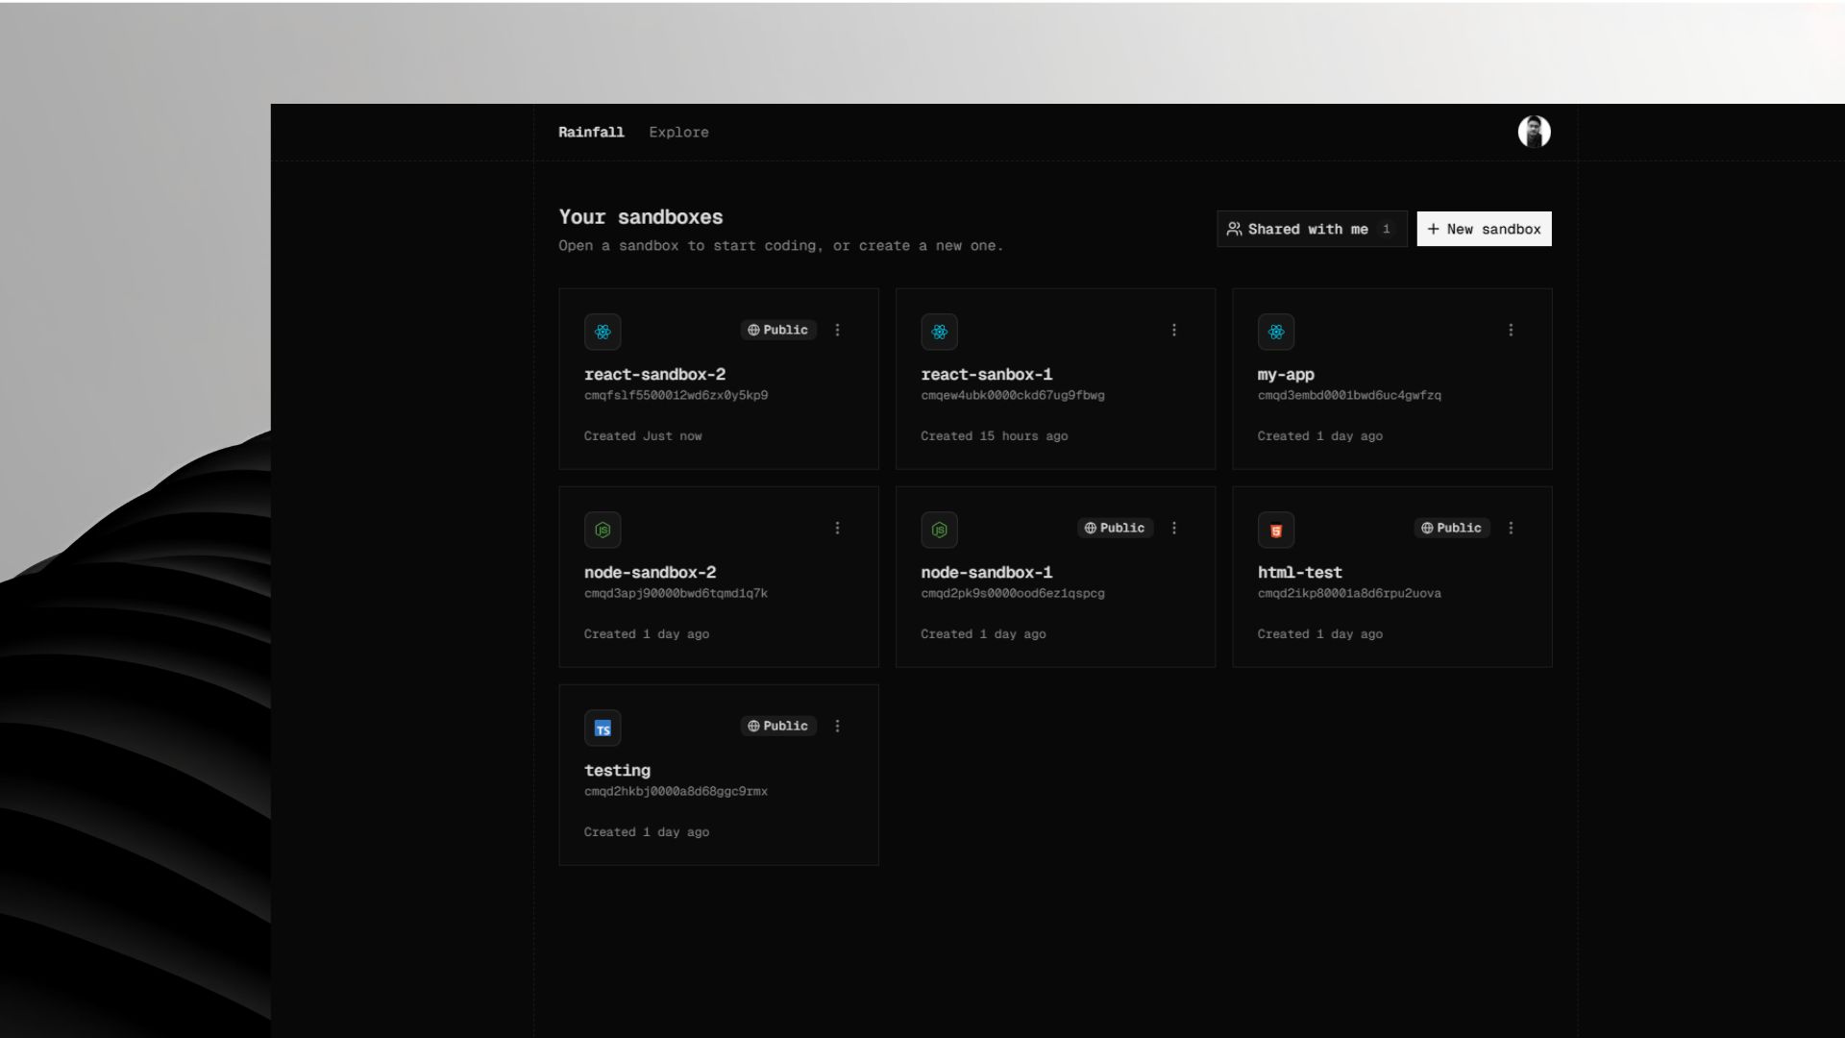Open the more options menu for my-app
This screenshot has height=1038, width=1845.
pos(1511,330)
